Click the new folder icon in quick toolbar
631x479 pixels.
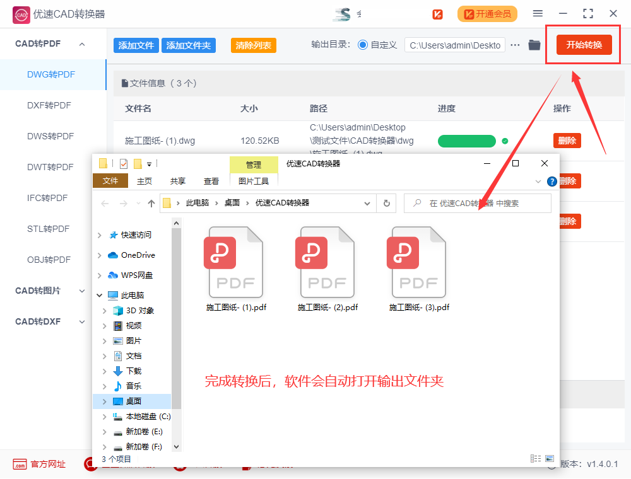[x=138, y=163]
